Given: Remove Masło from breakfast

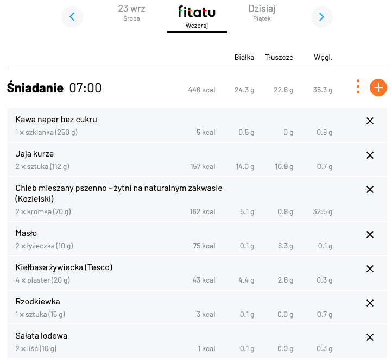Looking at the screenshot, I should [370, 235].
